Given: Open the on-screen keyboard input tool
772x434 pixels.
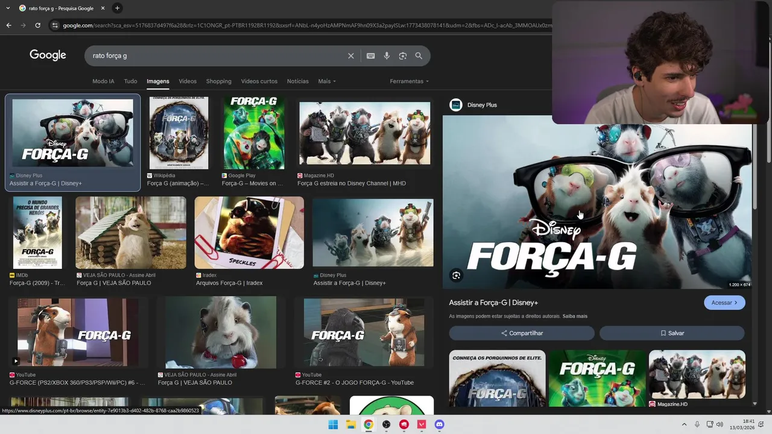Looking at the screenshot, I should pyautogui.click(x=371, y=55).
